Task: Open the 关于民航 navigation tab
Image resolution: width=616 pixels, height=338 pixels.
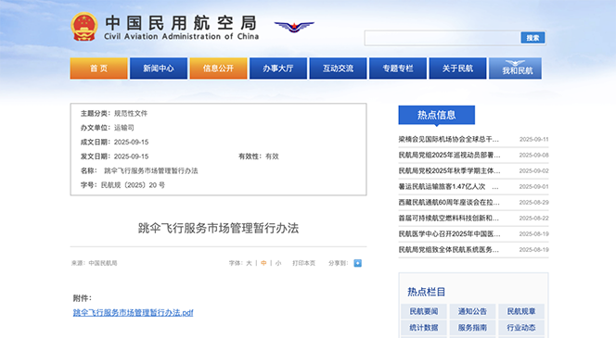Action: point(457,69)
